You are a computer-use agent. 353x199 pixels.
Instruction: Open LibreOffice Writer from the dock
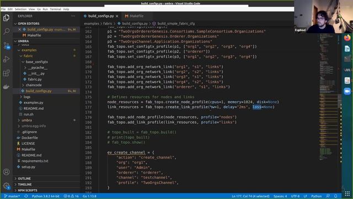pyautogui.click(x=347, y=49)
